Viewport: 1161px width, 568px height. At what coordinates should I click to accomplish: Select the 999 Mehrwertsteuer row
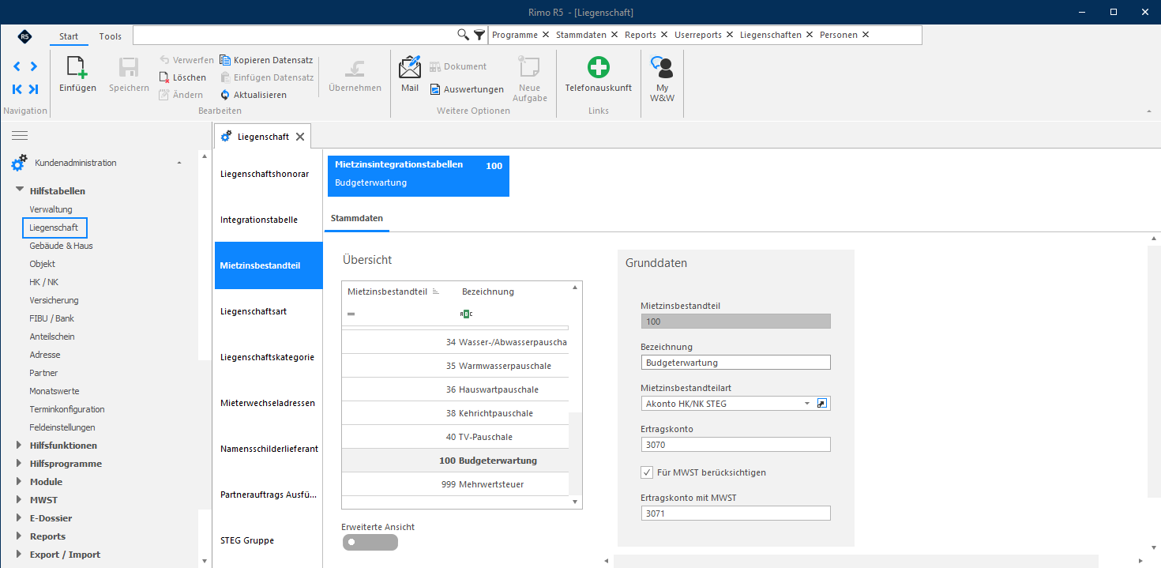click(455, 484)
